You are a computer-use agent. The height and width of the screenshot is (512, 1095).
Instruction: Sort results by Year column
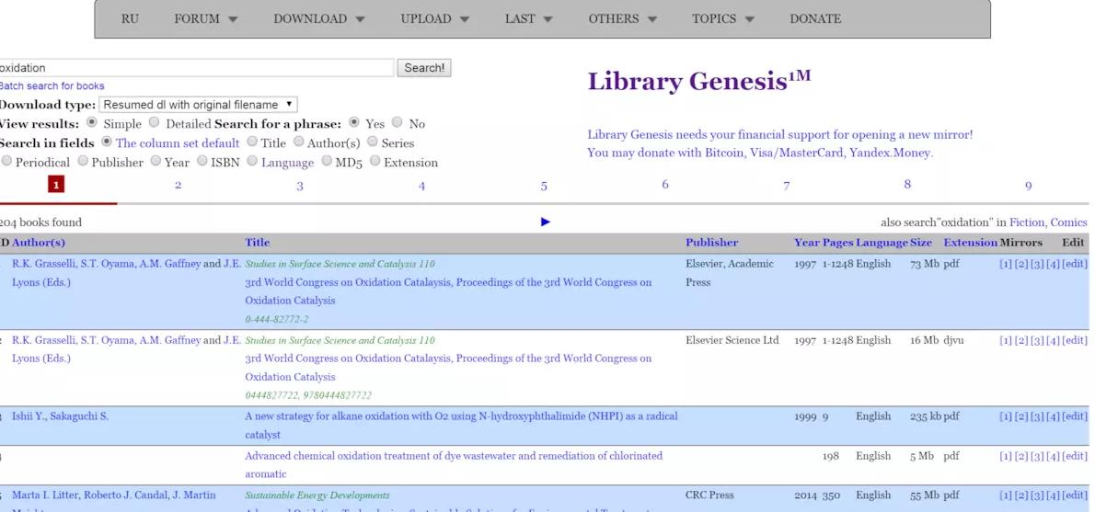807,243
